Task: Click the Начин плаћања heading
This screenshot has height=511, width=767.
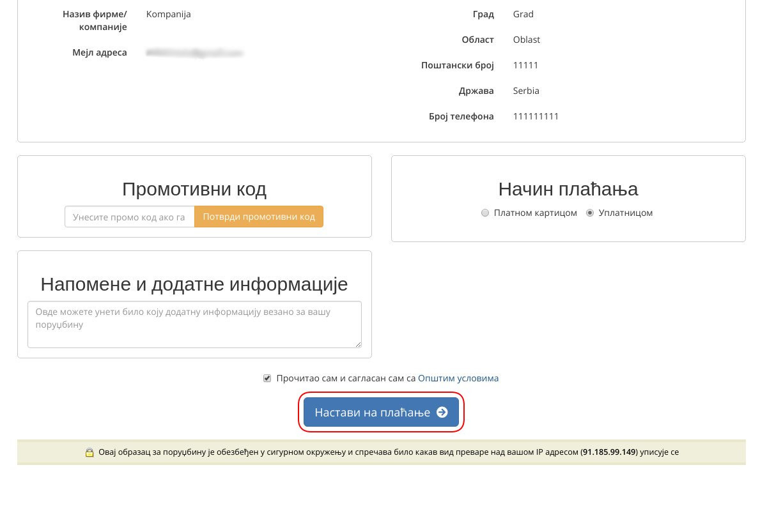Action: tap(568, 189)
